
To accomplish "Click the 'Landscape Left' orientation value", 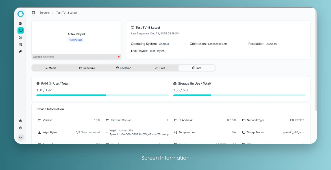I will [x=218, y=44].
